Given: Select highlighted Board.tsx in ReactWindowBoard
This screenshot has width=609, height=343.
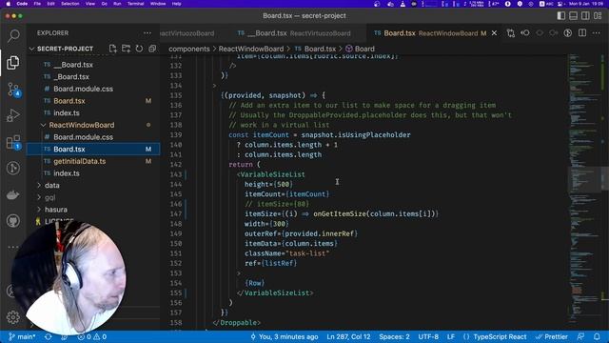Looking at the screenshot, I should point(93,150).
